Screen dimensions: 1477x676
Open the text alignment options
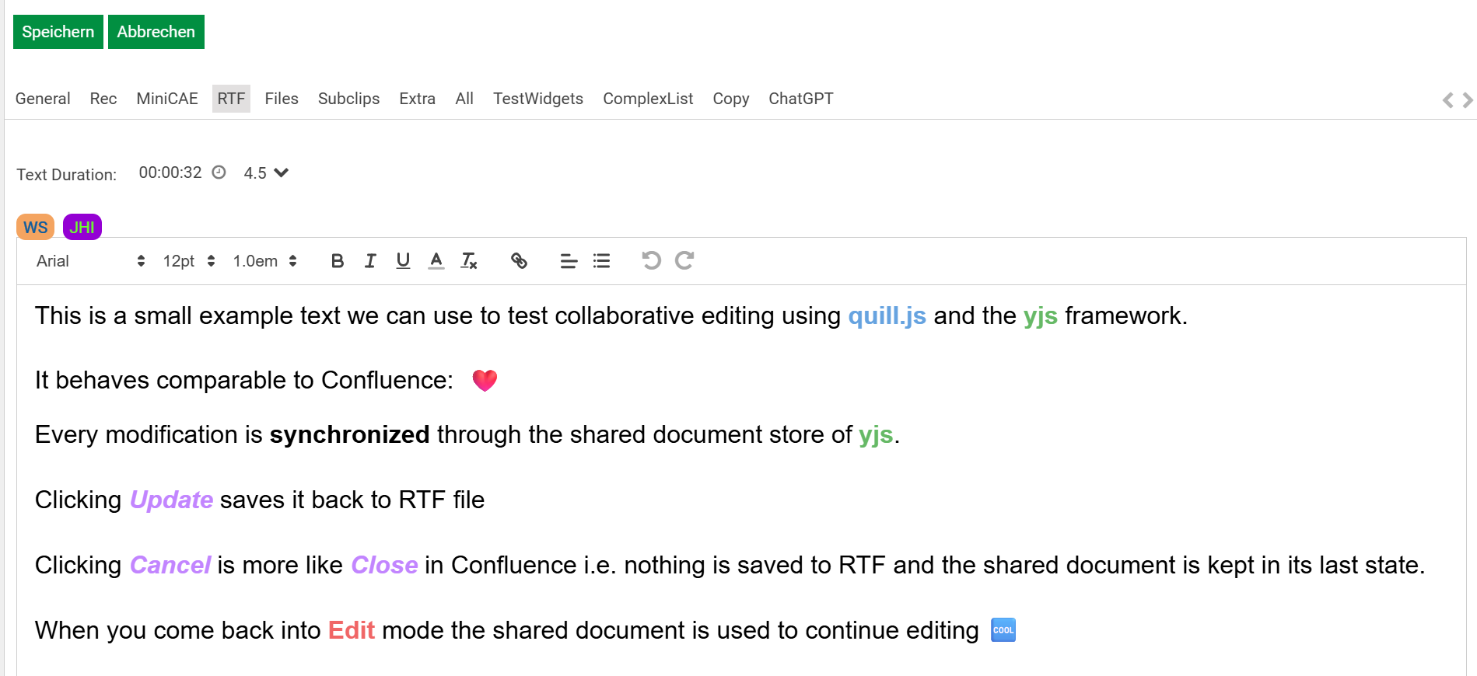[x=569, y=261]
